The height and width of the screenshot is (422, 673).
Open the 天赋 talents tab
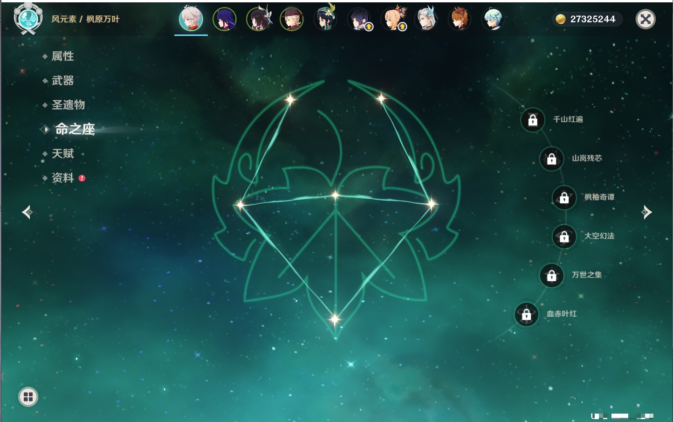pos(62,153)
